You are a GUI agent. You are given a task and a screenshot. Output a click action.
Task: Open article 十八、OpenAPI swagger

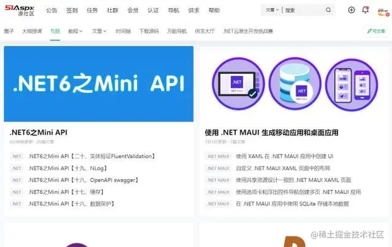point(83,180)
